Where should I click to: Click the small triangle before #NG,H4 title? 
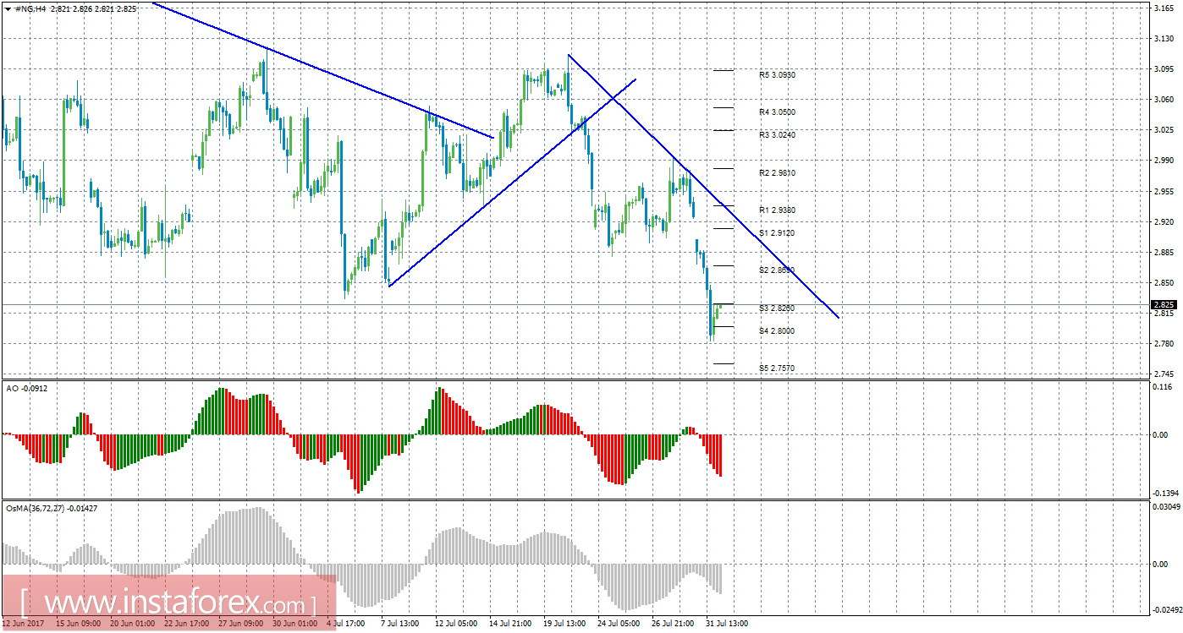point(8,8)
